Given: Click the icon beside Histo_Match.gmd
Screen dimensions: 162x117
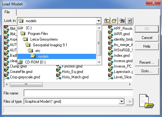Looking at the screenshot, I should 59,77.
